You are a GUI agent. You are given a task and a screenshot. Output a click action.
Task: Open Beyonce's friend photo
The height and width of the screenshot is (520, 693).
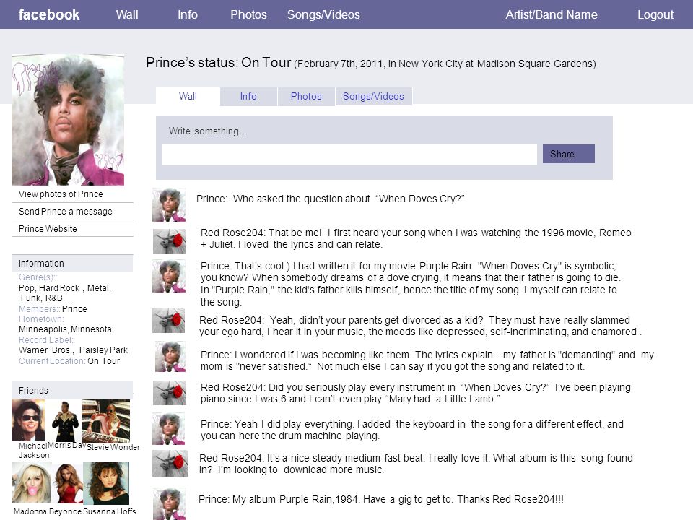pos(68,484)
